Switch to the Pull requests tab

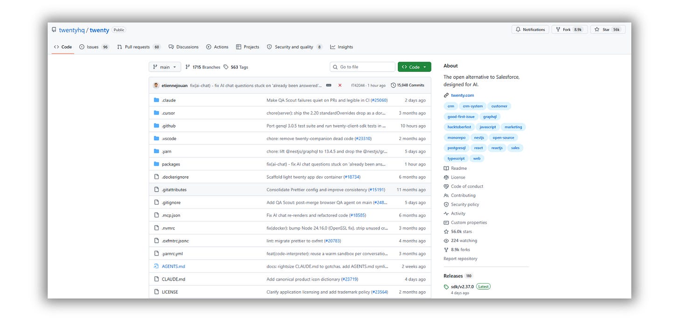(x=139, y=47)
